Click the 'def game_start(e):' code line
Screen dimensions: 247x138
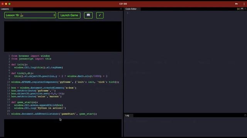pos(25,102)
